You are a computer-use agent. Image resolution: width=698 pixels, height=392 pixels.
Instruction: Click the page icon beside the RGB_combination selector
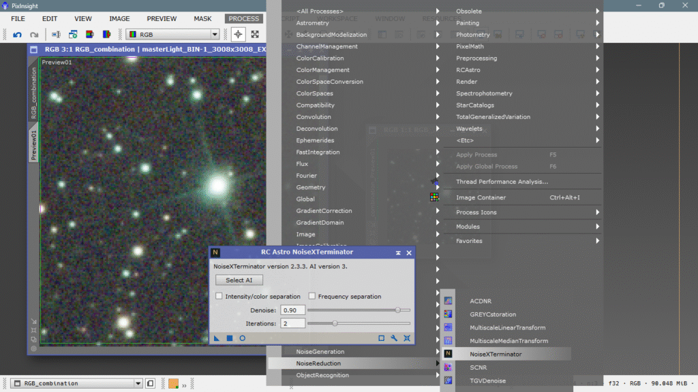151,384
